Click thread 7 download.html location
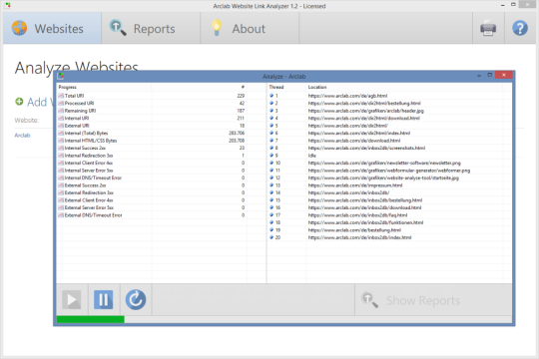This screenshot has width=539, height=359. (354, 141)
